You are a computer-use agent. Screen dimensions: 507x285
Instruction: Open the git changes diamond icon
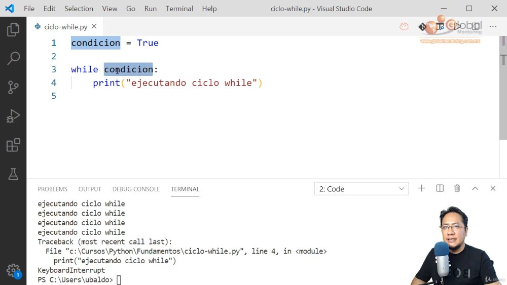(422, 26)
